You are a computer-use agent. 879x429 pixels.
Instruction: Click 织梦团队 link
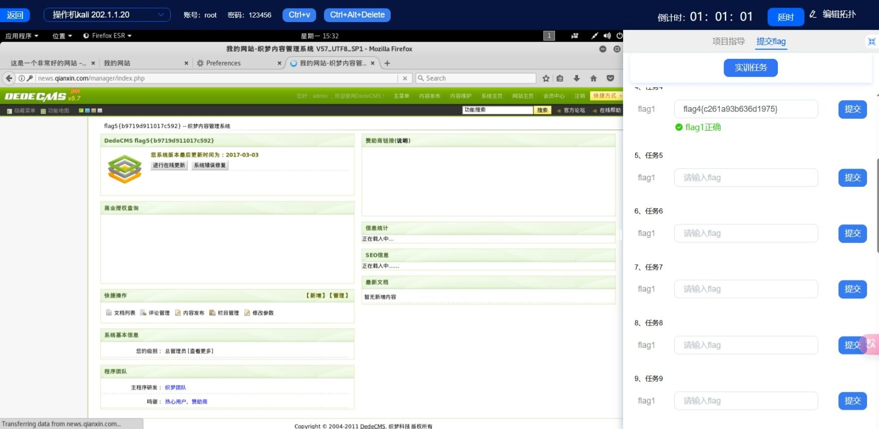175,387
